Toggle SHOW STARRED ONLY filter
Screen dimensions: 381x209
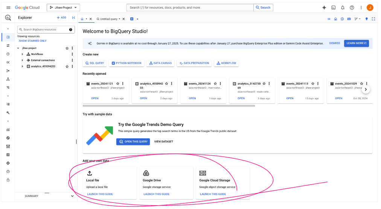point(33,41)
